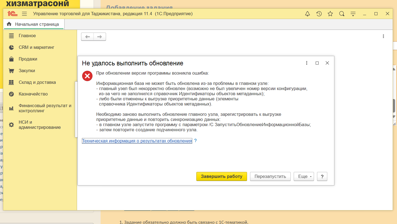Open the Казначейство section

33,94
